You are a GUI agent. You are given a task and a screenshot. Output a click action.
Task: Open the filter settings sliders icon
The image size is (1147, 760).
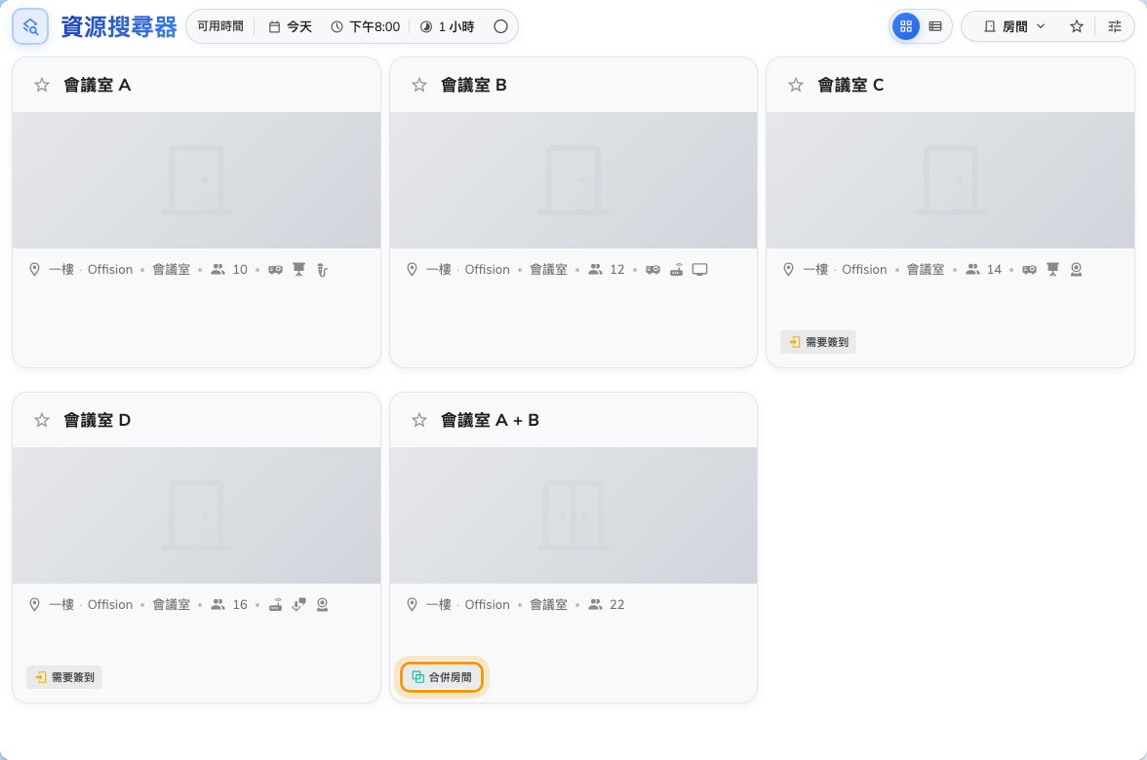click(x=1114, y=27)
